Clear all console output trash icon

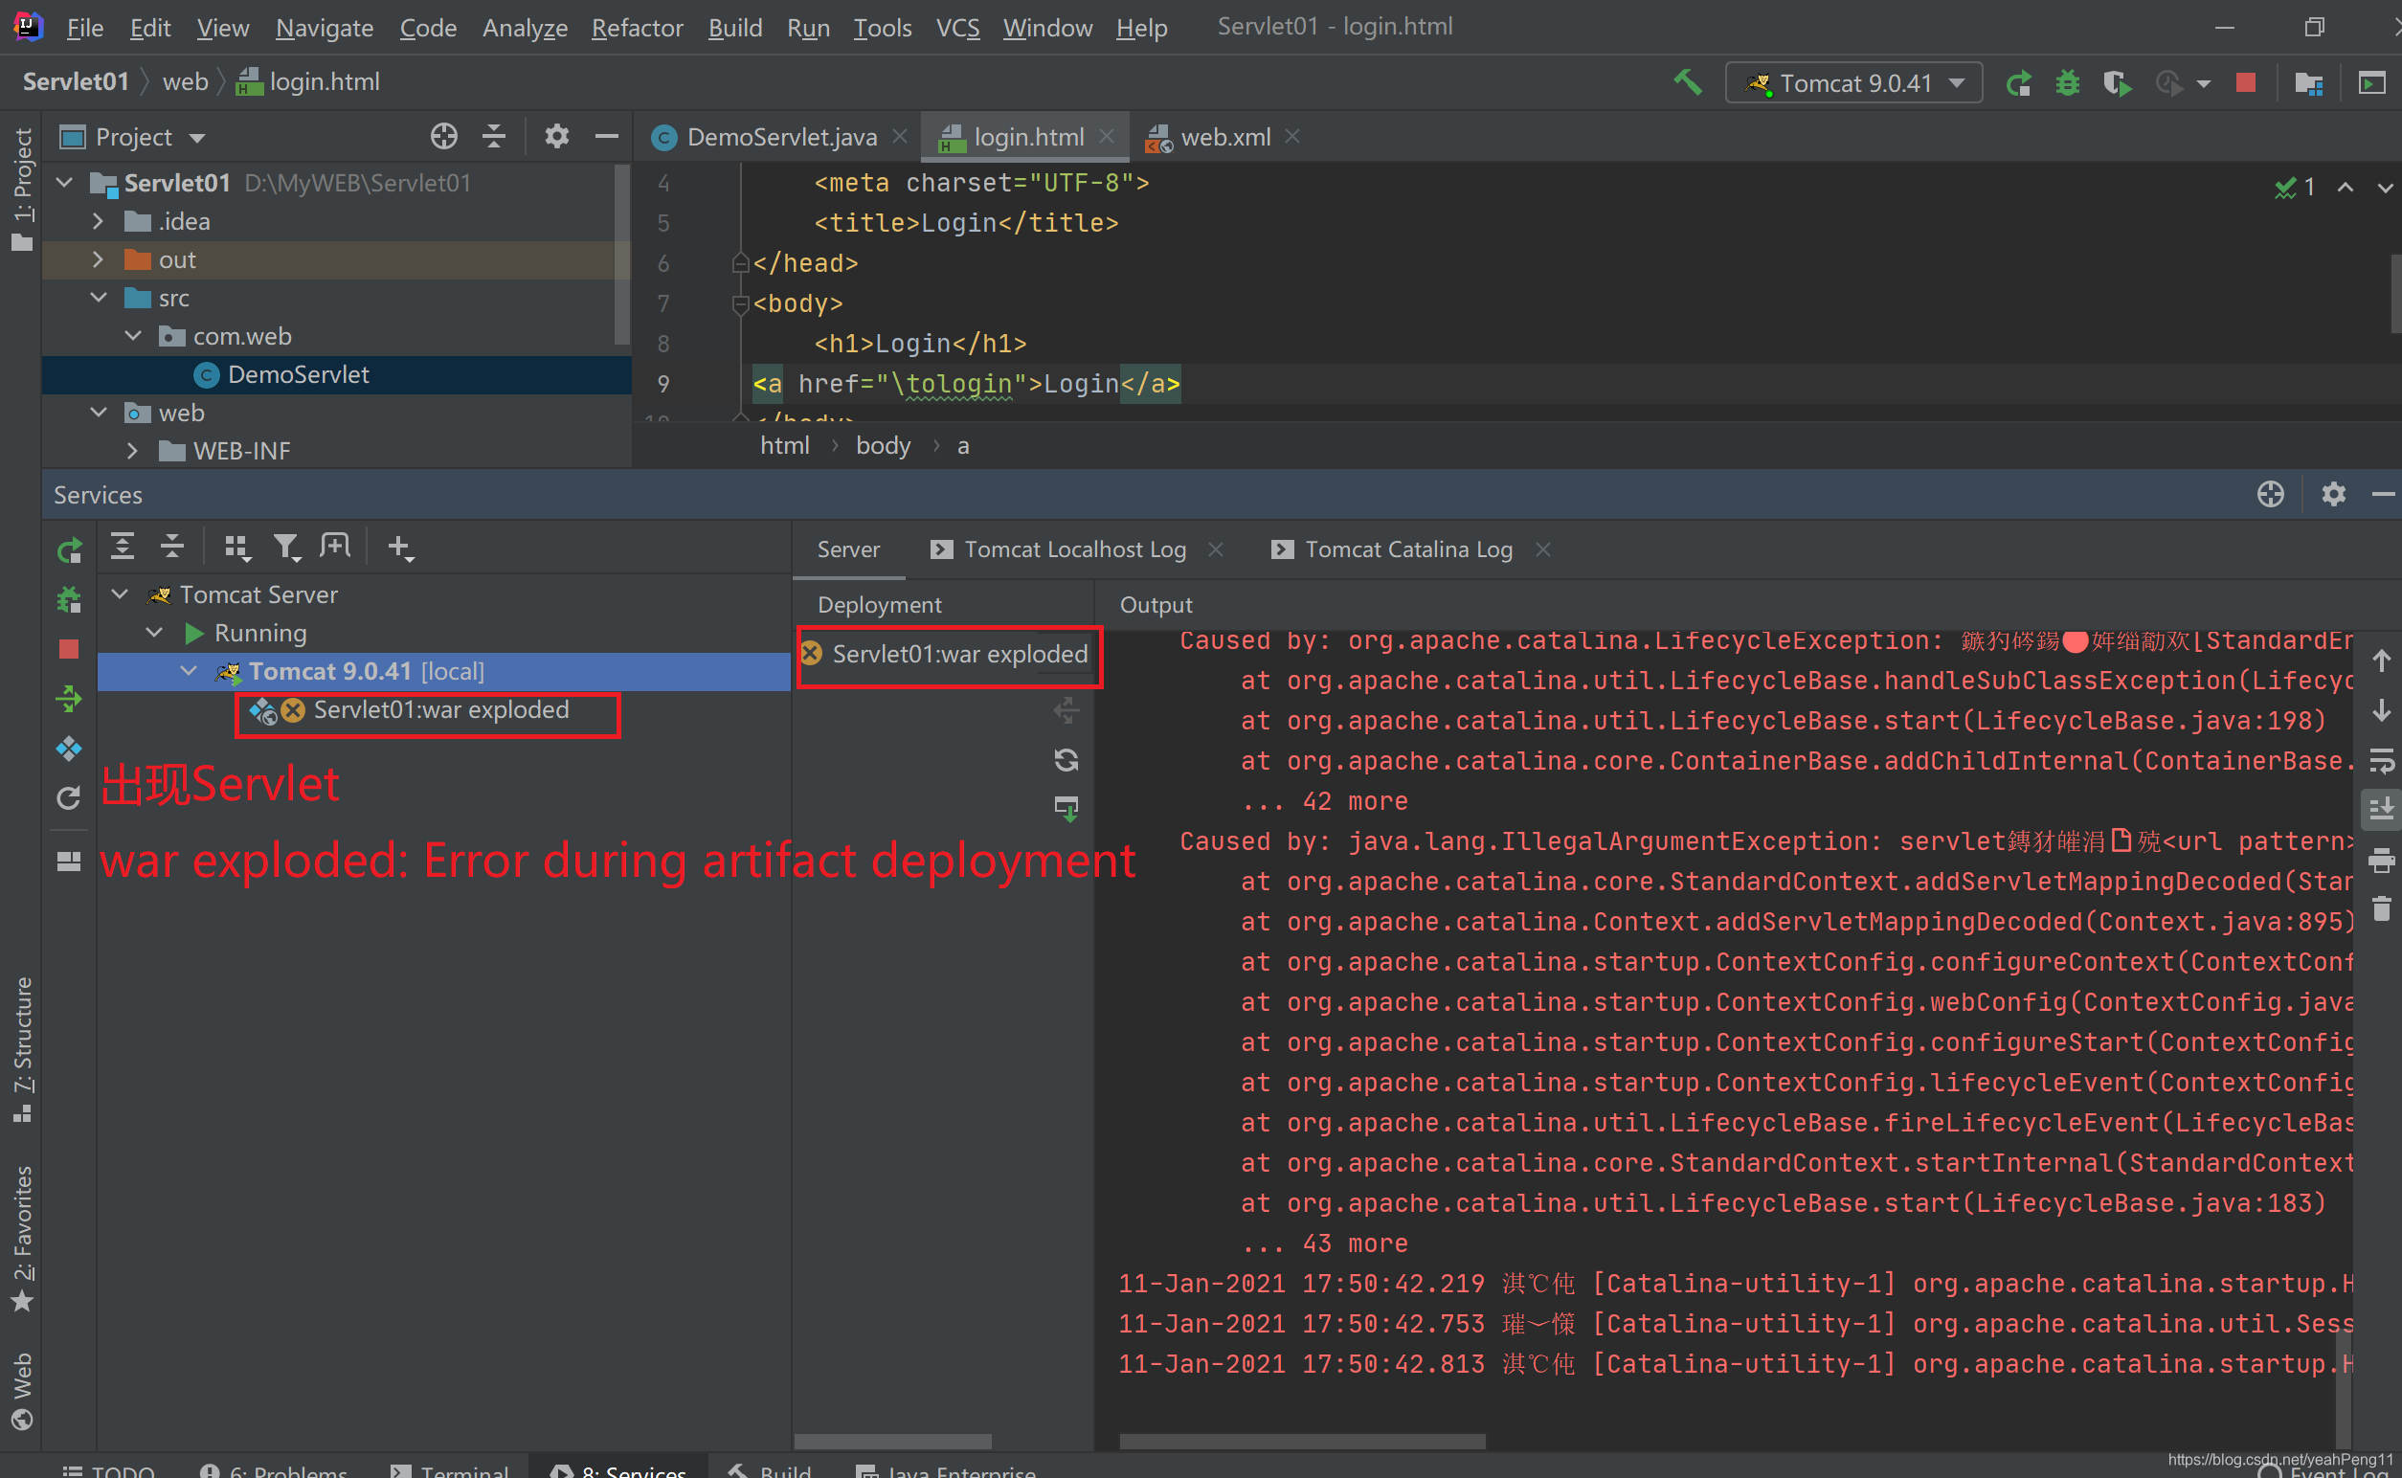tap(2382, 909)
